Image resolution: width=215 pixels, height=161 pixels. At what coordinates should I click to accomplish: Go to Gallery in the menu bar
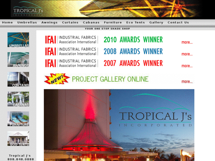tap(156, 22)
